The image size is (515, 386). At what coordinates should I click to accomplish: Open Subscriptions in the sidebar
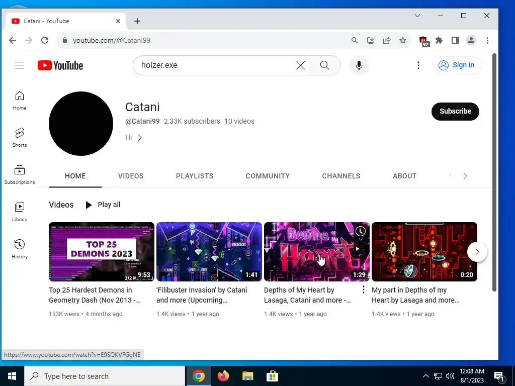click(x=20, y=175)
